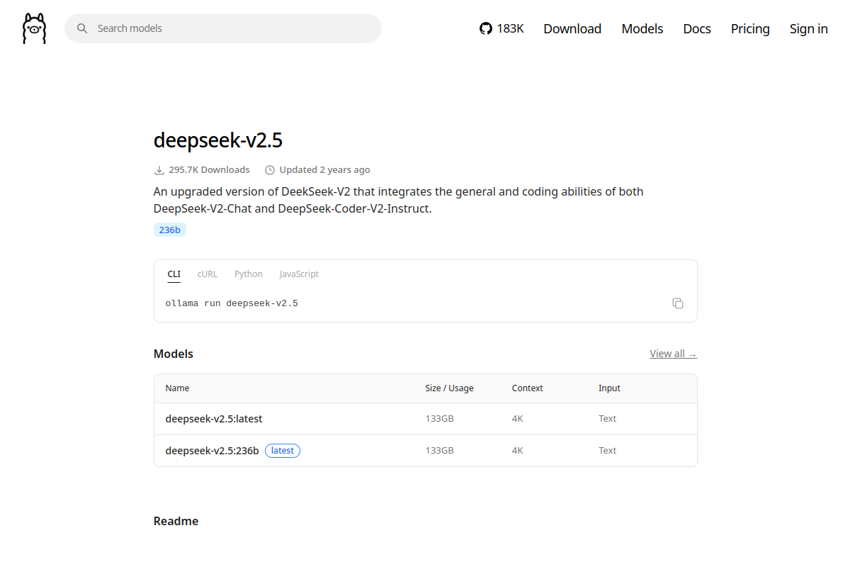
Task: Click the deepseek-v2.5 page title
Action: 218,140
